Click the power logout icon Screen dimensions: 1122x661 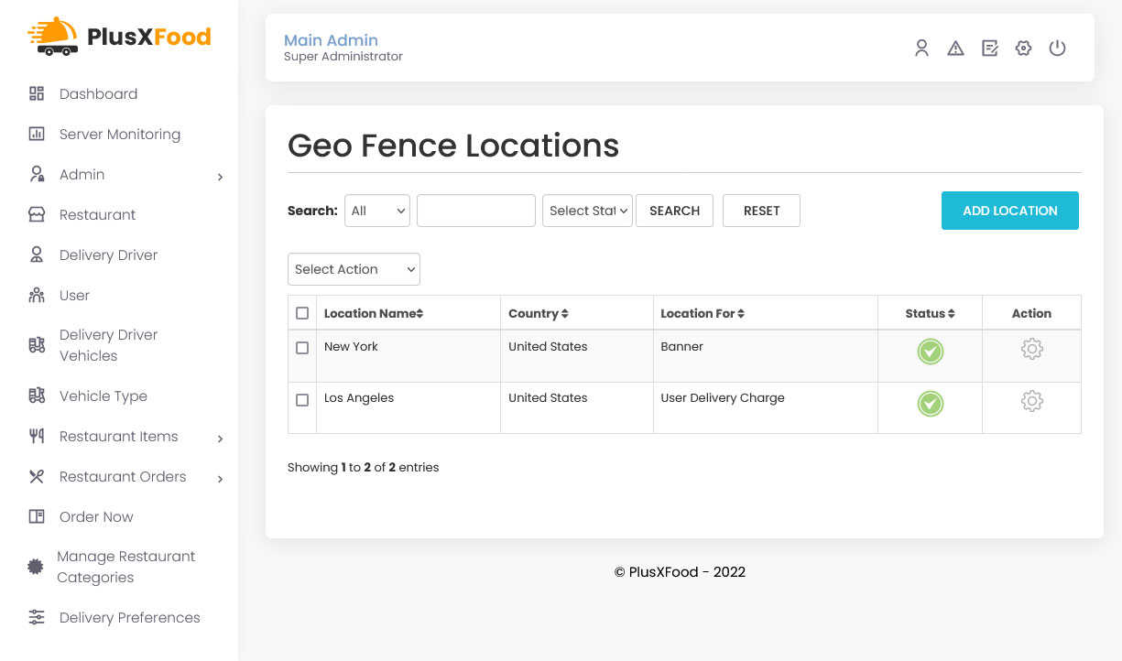[x=1058, y=49]
